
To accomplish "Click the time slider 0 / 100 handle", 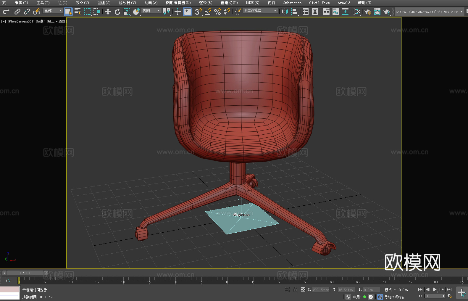I will pos(25,273).
